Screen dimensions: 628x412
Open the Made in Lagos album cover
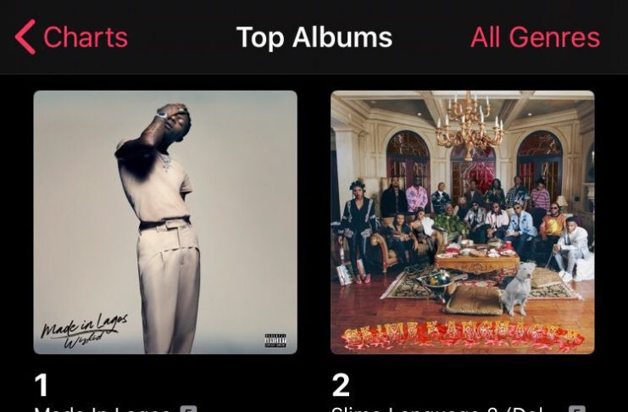click(165, 222)
